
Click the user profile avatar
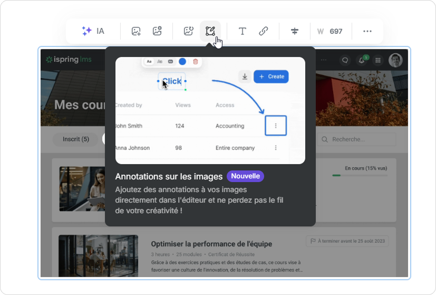coord(395,60)
